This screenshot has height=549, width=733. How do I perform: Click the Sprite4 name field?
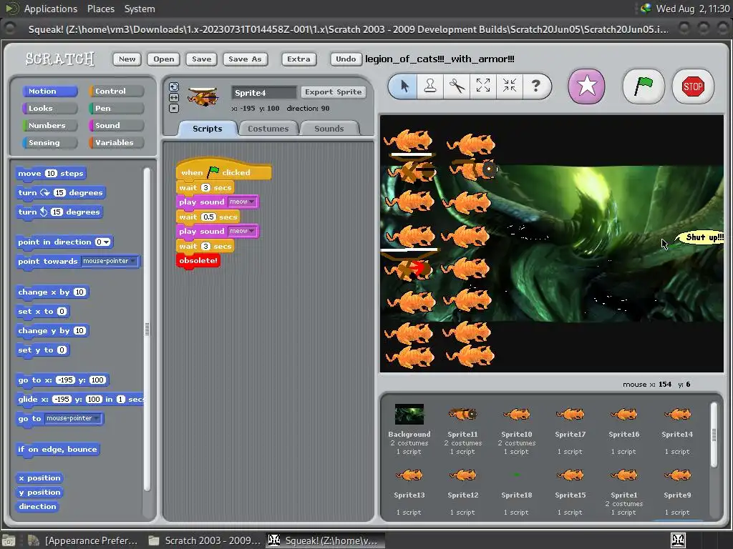[264, 92]
